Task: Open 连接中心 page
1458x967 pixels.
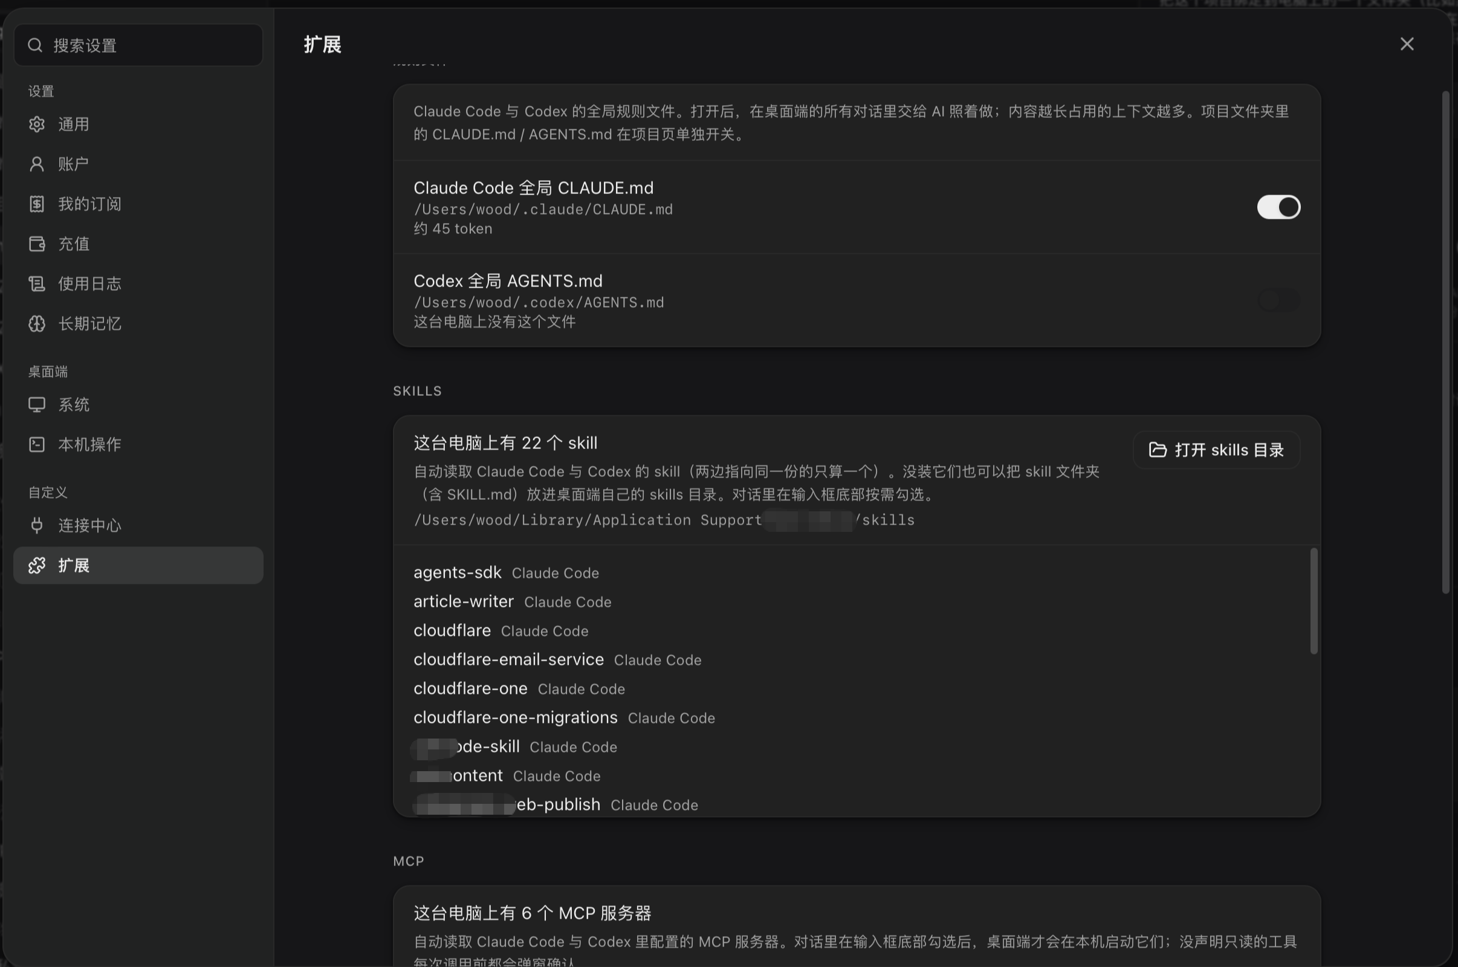Action: [x=138, y=525]
